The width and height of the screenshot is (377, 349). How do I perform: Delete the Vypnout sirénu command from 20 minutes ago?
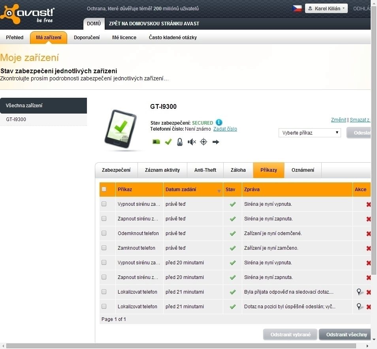click(368, 263)
